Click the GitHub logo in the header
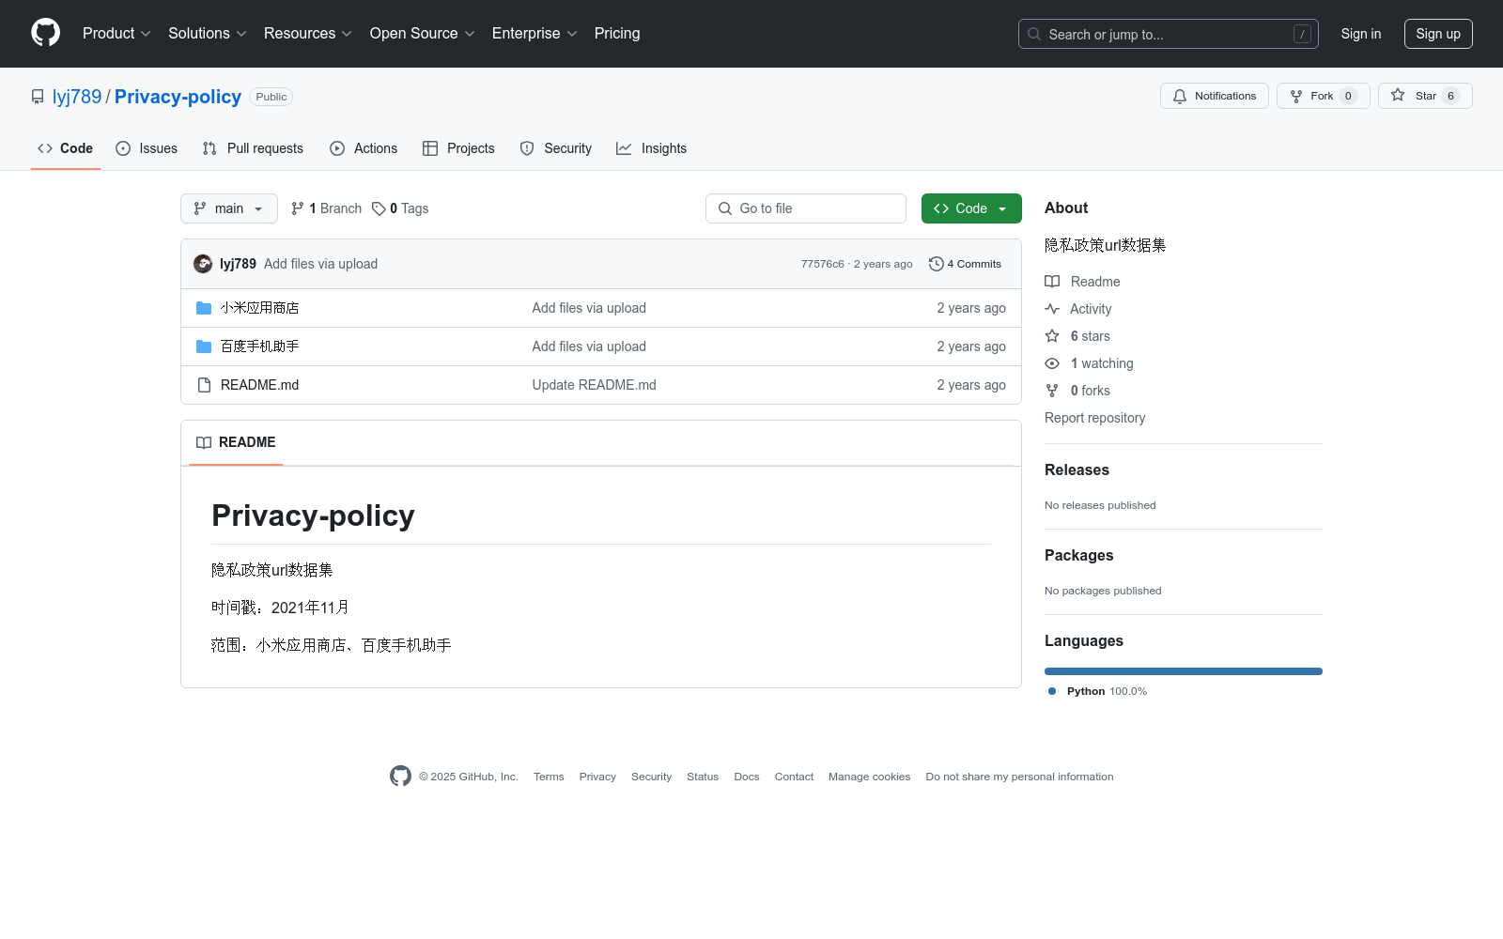Viewport: 1503px width, 939px height. [45, 33]
